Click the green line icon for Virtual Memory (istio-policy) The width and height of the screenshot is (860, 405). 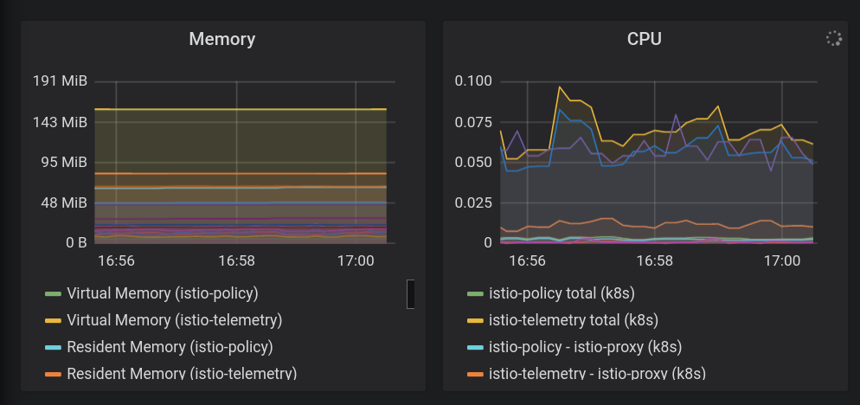[x=54, y=293]
